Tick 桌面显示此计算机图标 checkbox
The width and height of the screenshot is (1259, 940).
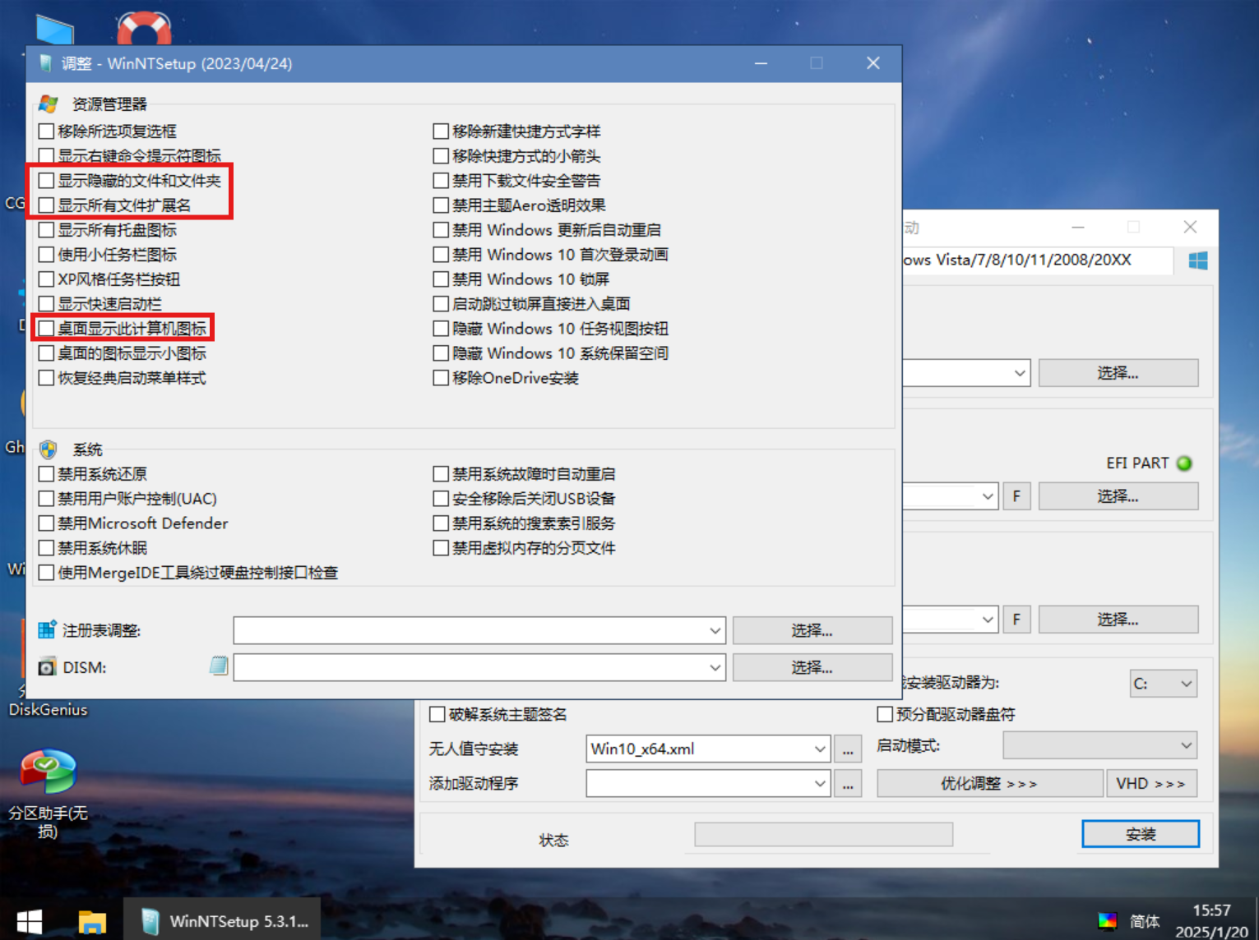pos(46,328)
